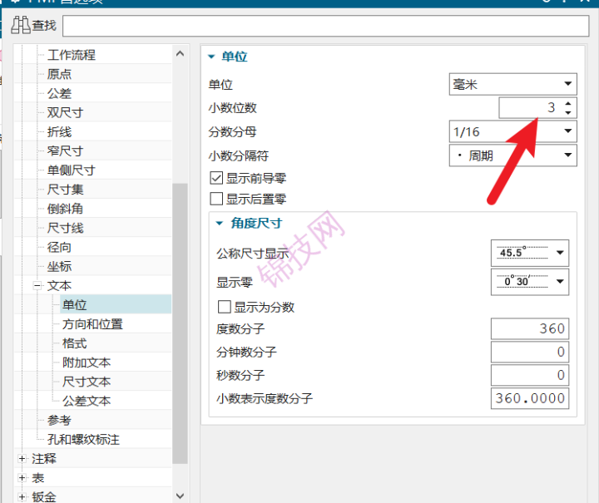Select 双尺寸 tree item
Viewport: 599px width, 503px height.
(x=66, y=112)
